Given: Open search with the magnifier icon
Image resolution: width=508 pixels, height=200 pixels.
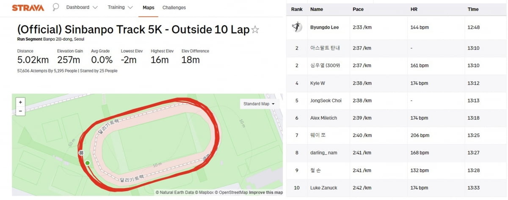Looking at the screenshot, I should (x=55, y=7).
